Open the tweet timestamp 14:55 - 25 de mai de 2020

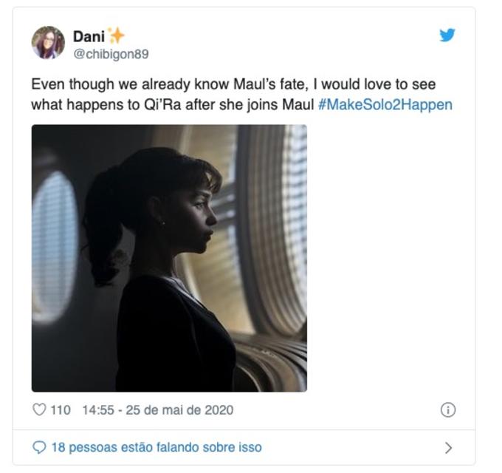157,409
